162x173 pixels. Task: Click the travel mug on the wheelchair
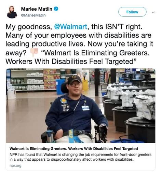50,136
